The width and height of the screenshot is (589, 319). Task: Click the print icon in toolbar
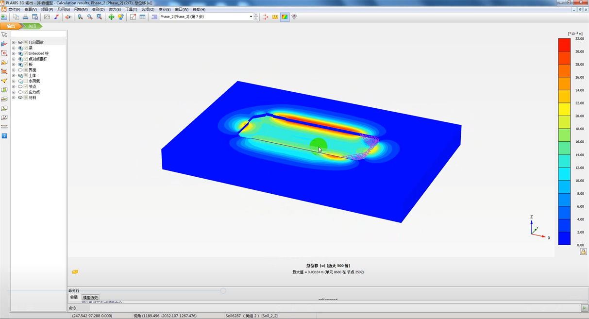[25, 17]
